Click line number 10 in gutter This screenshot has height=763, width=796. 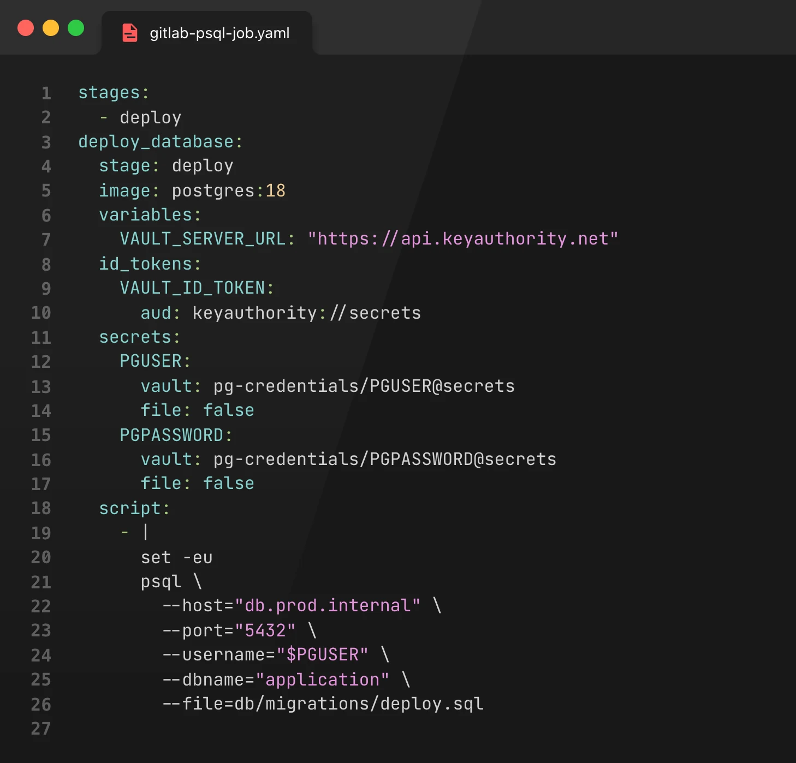41,313
